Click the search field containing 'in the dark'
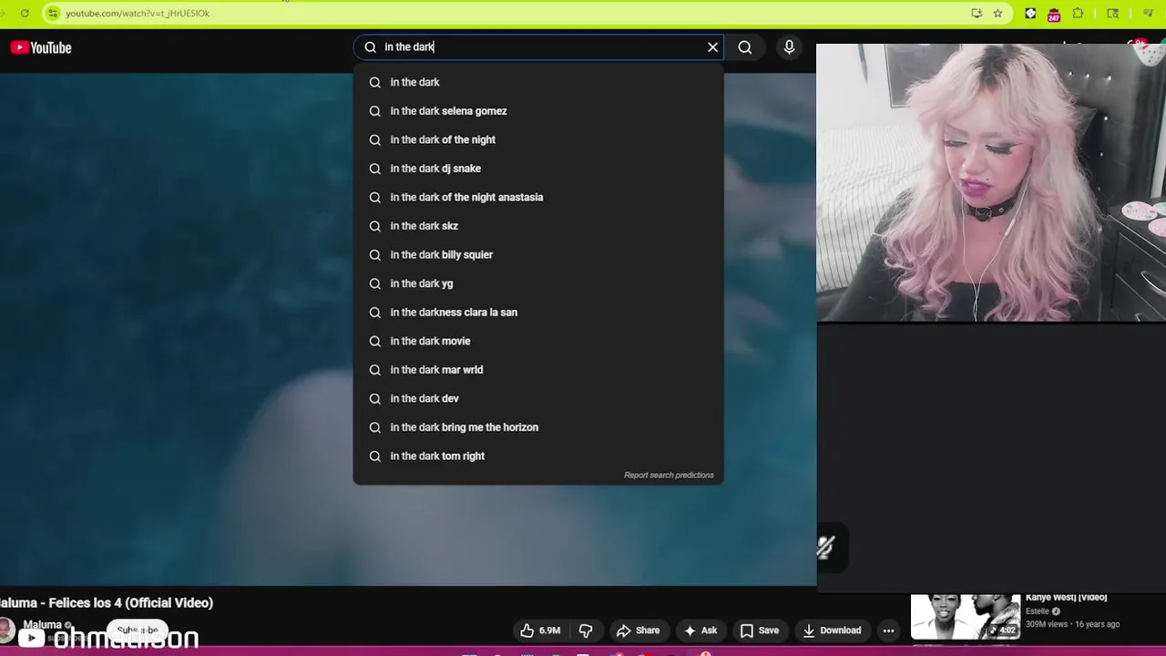 [x=537, y=47]
